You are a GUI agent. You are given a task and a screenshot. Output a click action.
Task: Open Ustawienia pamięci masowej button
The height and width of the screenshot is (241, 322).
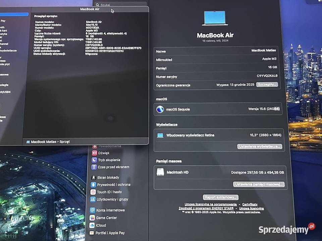[x=259, y=184]
